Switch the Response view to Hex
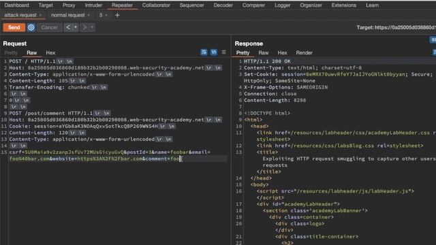436x245 pixels. (282, 52)
